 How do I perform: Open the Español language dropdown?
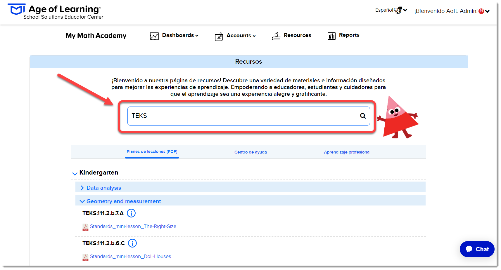click(x=391, y=10)
